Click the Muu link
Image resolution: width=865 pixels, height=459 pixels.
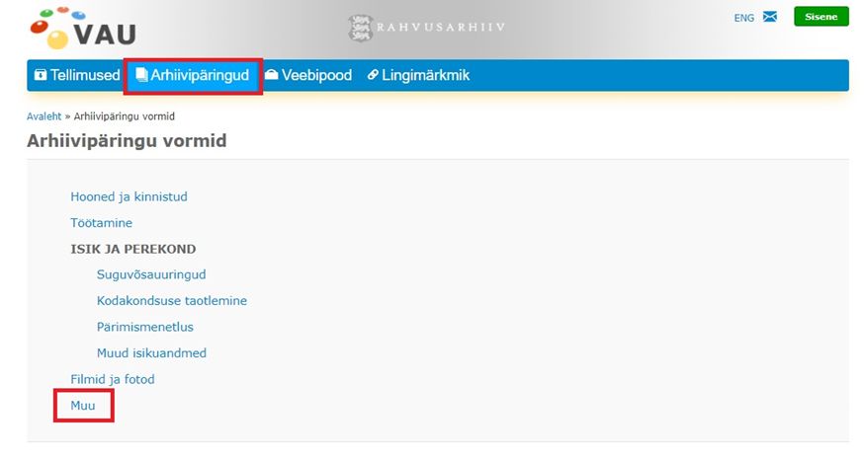point(83,405)
